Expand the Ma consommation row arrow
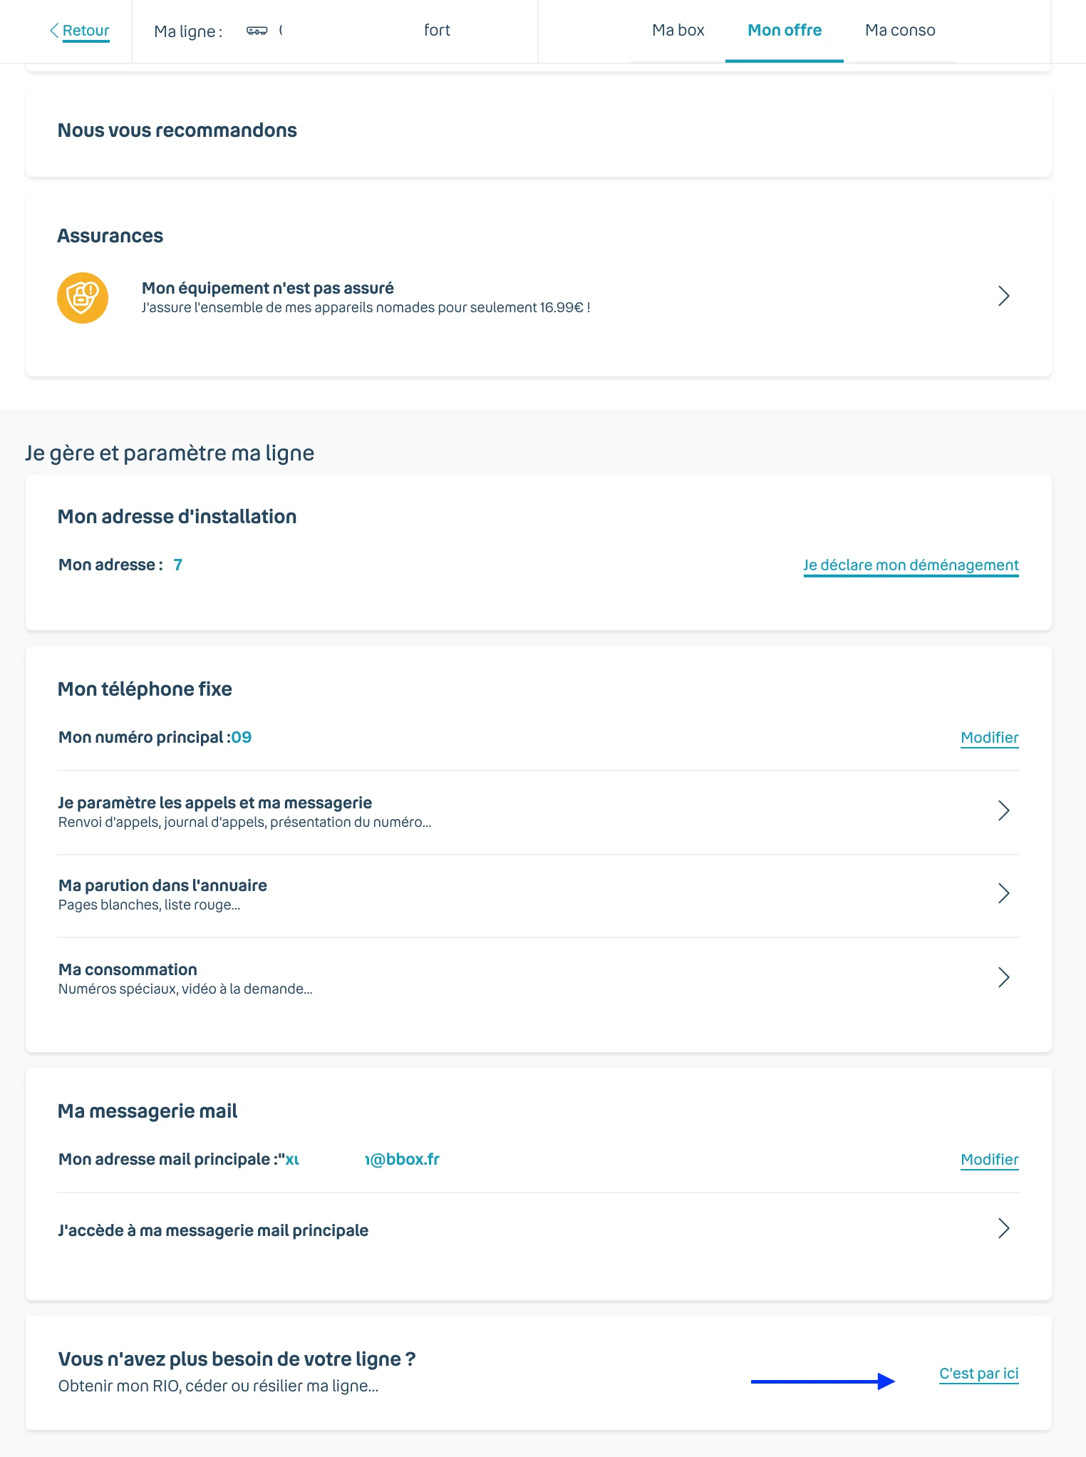This screenshot has height=1457, width=1086. click(1003, 977)
